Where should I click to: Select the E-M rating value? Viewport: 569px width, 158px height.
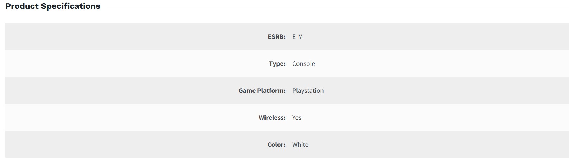[x=297, y=37]
